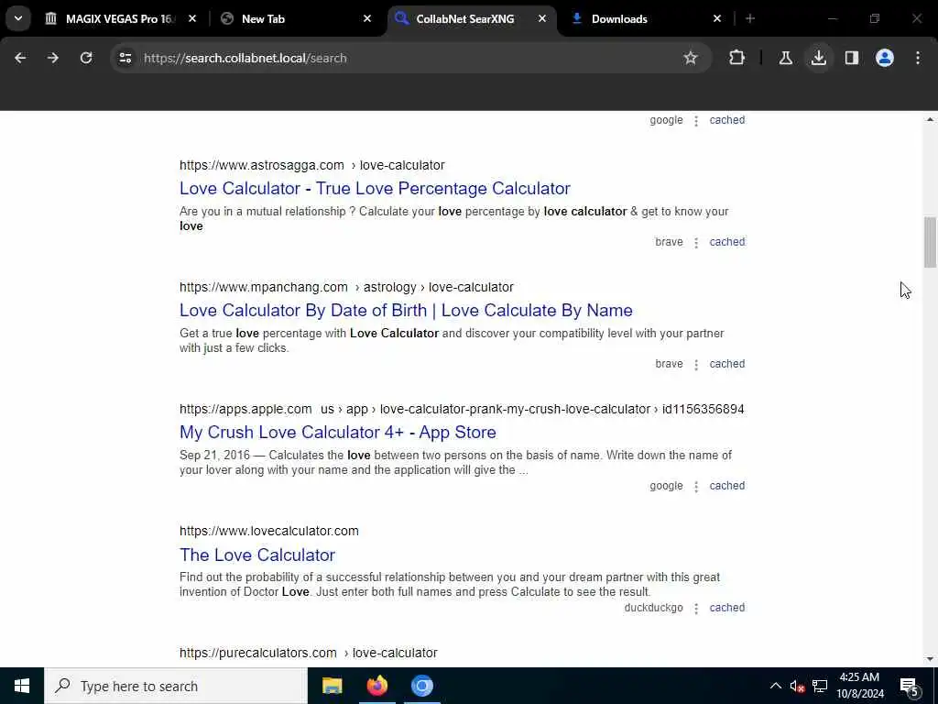Open cached link for lovecalculator.com result
This screenshot has width=938, height=704.
pyautogui.click(x=726, y=607)
